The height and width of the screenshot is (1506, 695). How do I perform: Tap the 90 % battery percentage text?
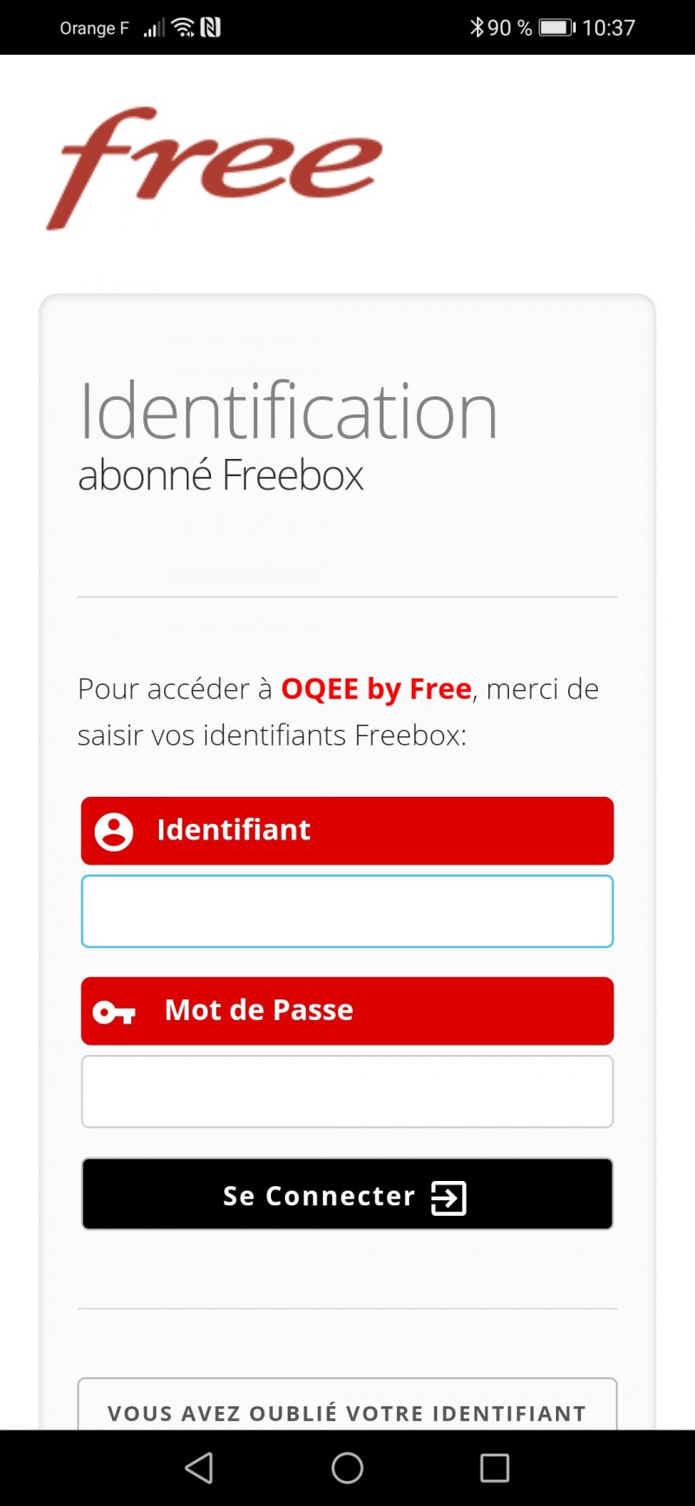tap(509, 28)
